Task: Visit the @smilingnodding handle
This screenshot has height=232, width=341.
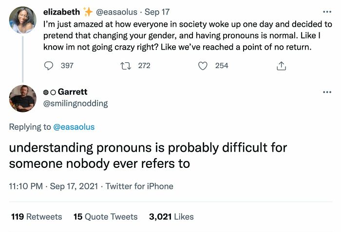Action: 76,103
